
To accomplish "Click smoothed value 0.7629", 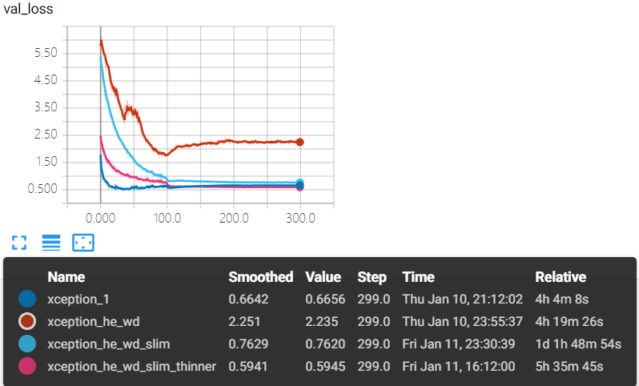I will pos(248,344).
